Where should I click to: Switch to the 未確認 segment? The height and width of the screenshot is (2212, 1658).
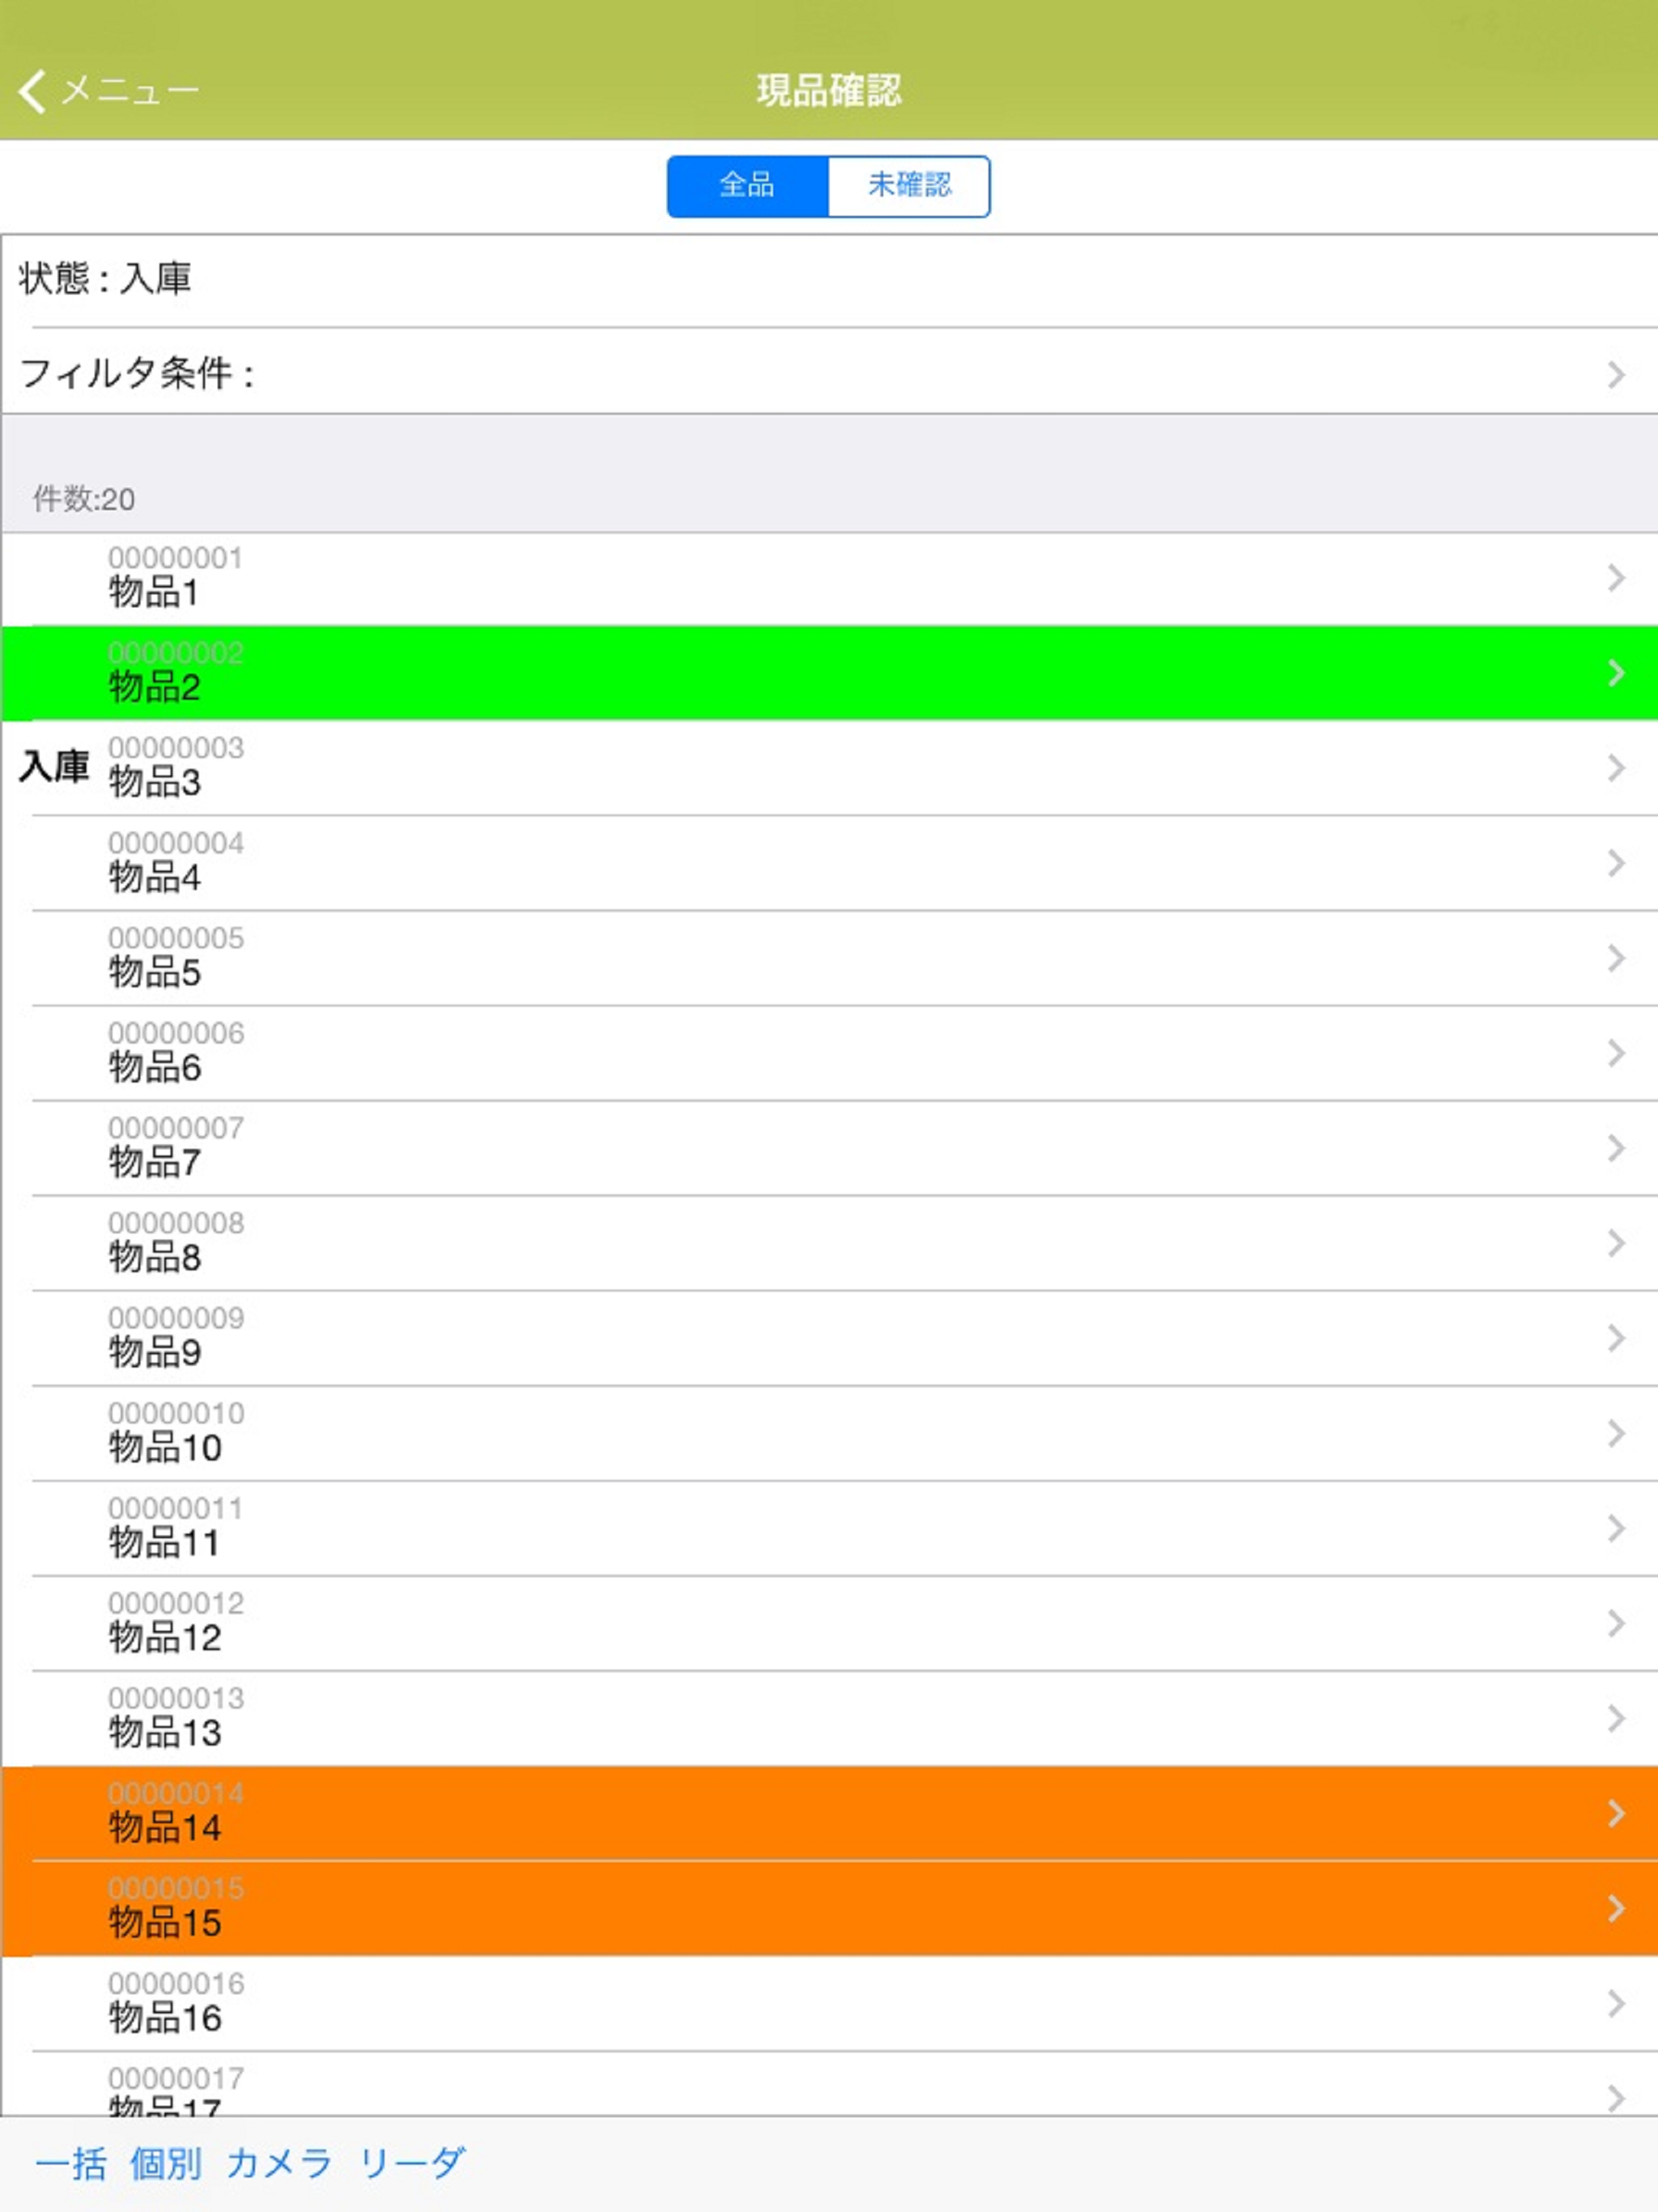pos(909,186)
